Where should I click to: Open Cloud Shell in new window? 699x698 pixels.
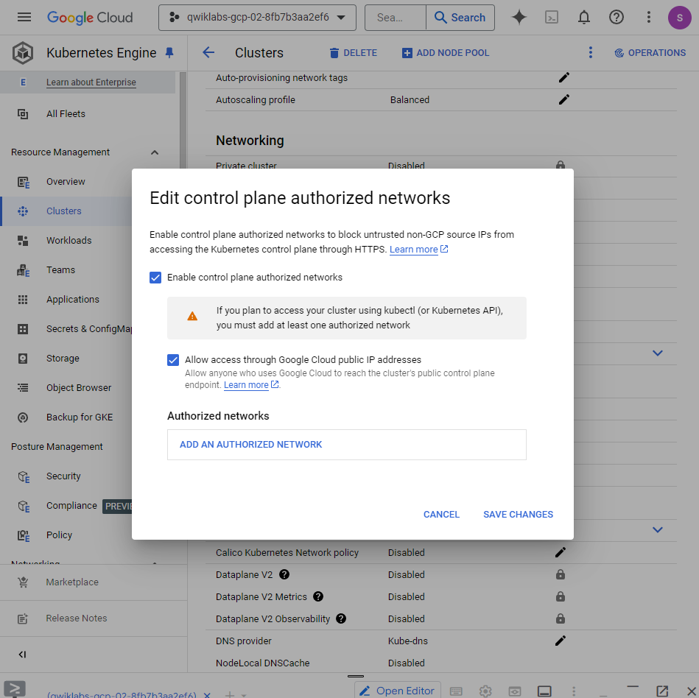click(662, 691)
